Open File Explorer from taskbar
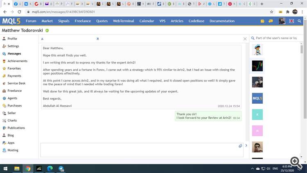 pos(17,168)
